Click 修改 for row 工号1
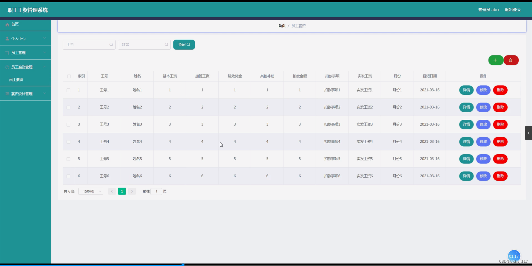This screenshot has width=532, height=266. coord(483,90)
